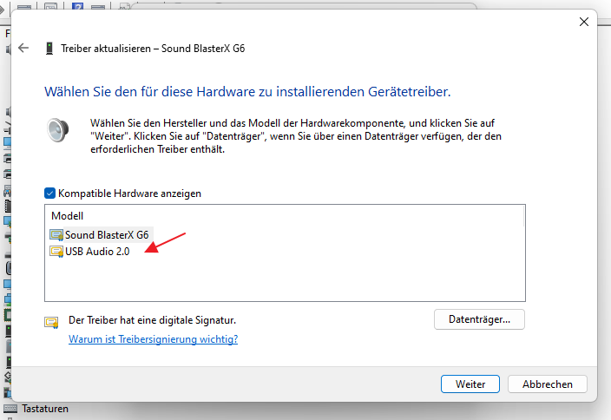611x420 pixels.
Task: Click the certificate icon beside USB Audio 2.0
Action: point(56,252)
